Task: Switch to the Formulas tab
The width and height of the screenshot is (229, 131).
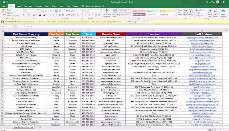Action: (x=39, y=6)
